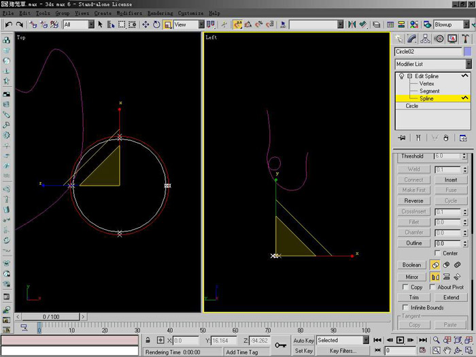Click the Zoom magnifier viewport control
The width and height of the screenshot is (476, 357).
[x=437, y=340]
